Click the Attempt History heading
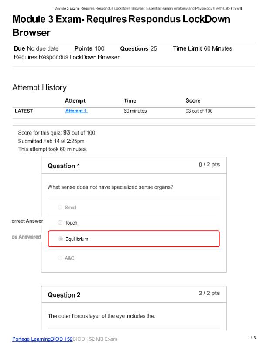The image size is (267, 346). click(39, 87)
